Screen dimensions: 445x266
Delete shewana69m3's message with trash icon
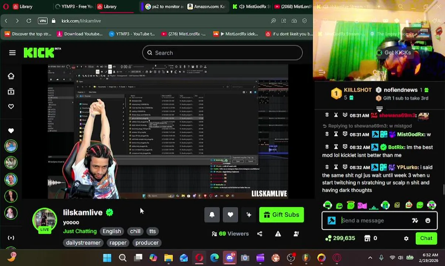click(x=327, y=115)
